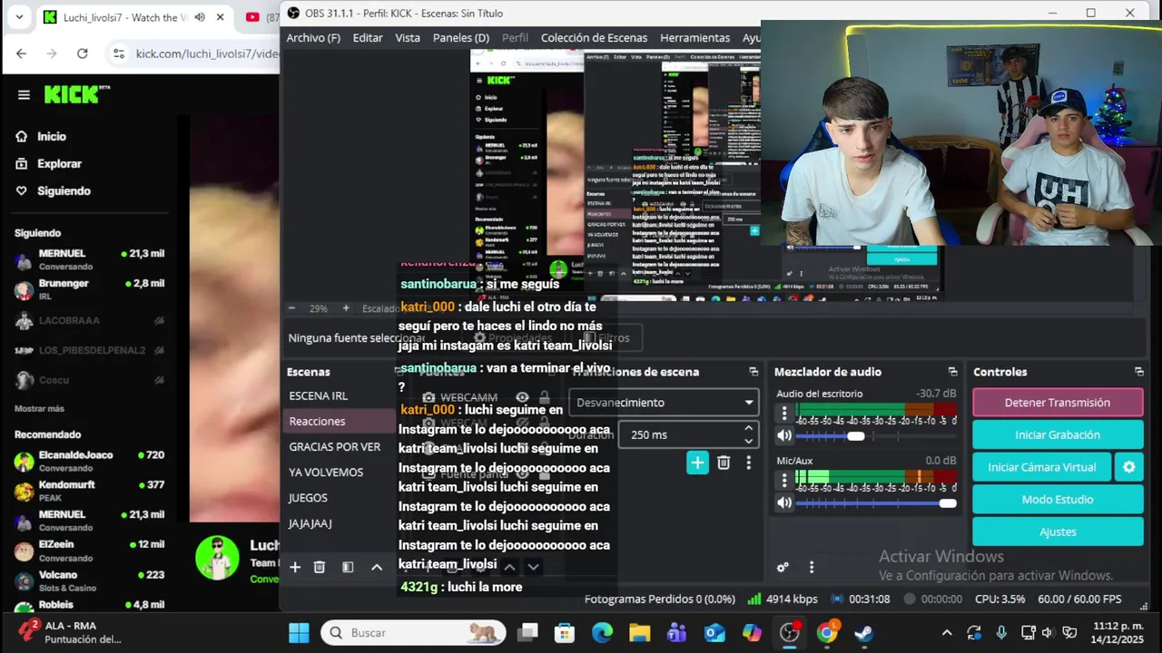The width and height of the screenshot is (1162, 653).
Task: Open Paneles (D) menu
Action: tap(461, 37)
